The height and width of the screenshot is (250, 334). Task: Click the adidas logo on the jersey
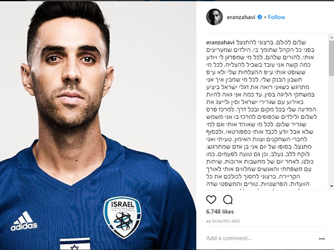click(24, 221)
